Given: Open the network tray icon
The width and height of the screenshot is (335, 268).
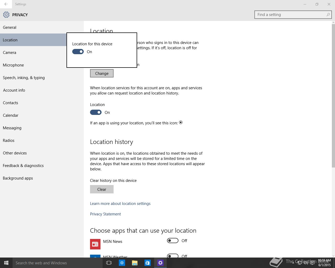Looking at the screenshot, I should (299, 263).
